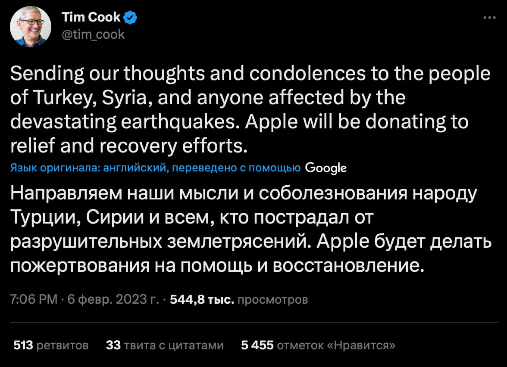Click the Google logo next to translation notice
Image resolution: width=507 pixels, height=367 pixels.
(x=326, y=168)
